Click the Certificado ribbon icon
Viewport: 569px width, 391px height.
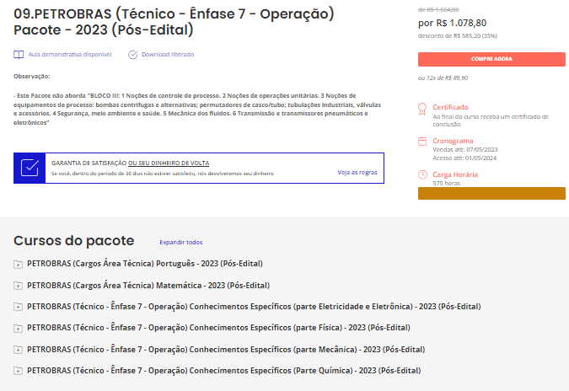tap(422, 110)
